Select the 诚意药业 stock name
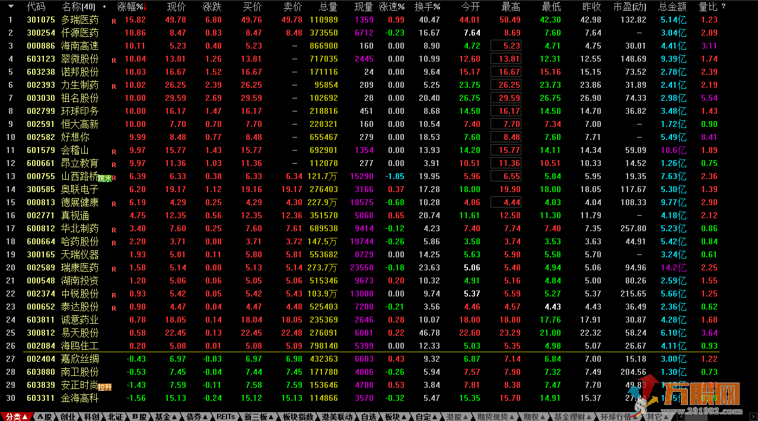Image resolution: width=758 pixels, height=421 pixels. (80, 320)
